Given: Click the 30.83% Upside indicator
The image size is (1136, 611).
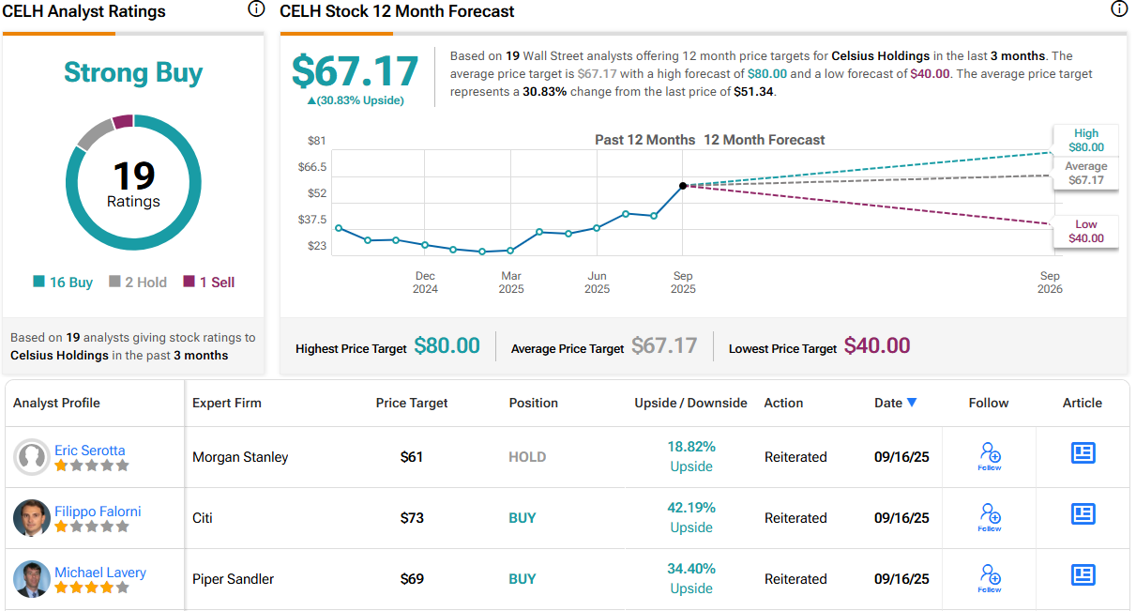Looking at the screenshot, I should click(356, 100).
